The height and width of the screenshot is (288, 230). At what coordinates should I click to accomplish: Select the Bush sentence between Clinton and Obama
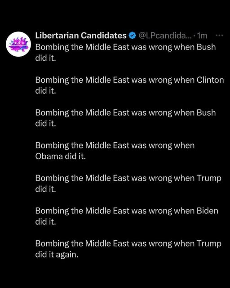coord(125,118)
